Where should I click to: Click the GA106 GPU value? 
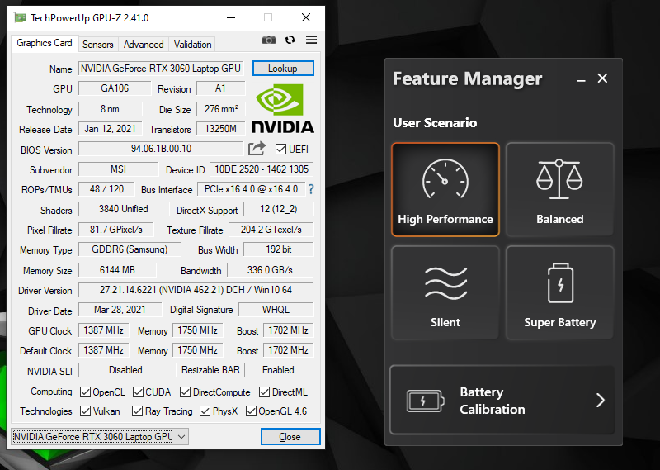115,88
